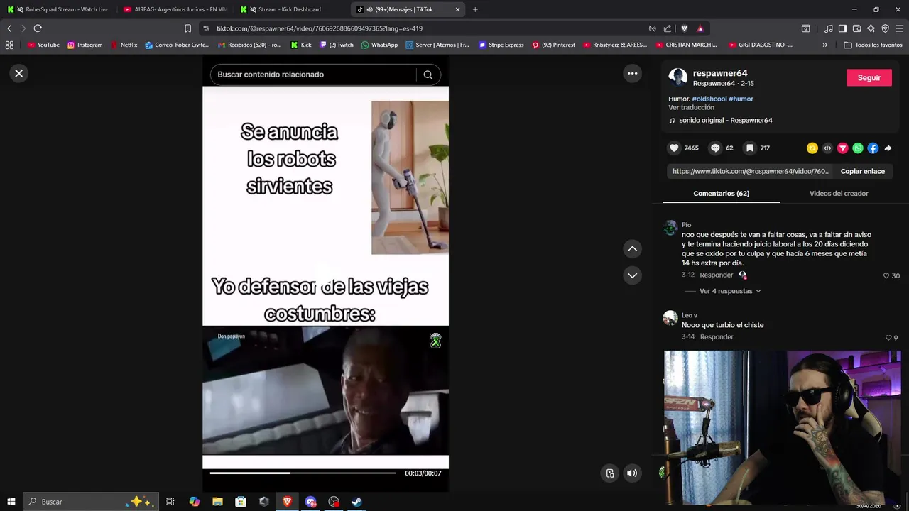Open Brave VPN shield icon

885,28
